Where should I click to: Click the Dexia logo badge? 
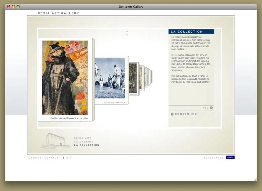pyautogui.click(x=230, y=157)
